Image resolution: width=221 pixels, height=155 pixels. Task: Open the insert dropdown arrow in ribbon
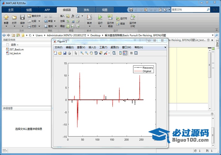(83, 16)
